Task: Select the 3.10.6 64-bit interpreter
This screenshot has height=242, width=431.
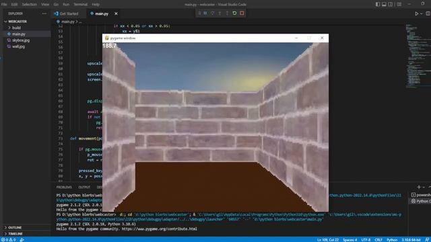Action: [x=411, y=240]
